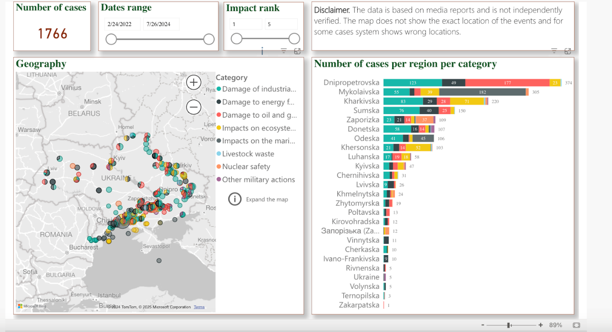Click left handle of Dates range slider
The image size is (612, 332).
pyautogui.click(x=111, y=39)
